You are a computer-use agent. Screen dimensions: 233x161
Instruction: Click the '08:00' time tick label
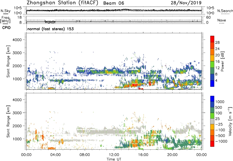pyautogui.click(x=85, y=155)
